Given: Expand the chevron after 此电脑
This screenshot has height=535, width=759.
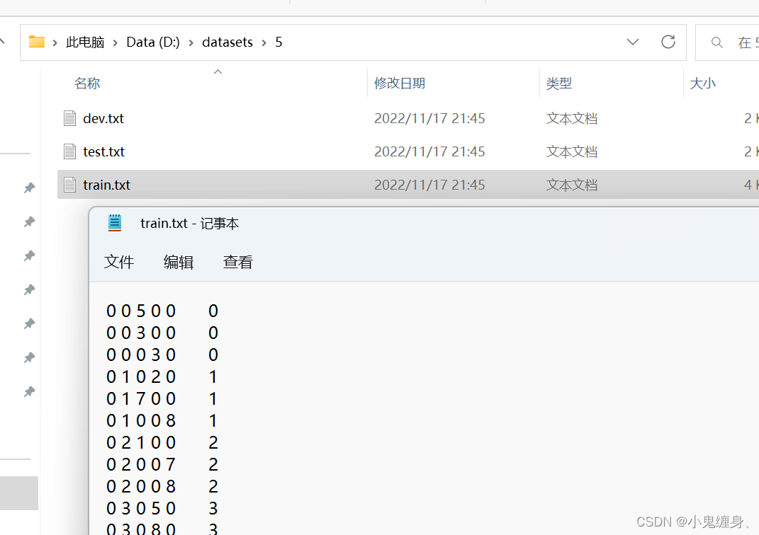Looking at the screenshot, I should pos(116,43).
